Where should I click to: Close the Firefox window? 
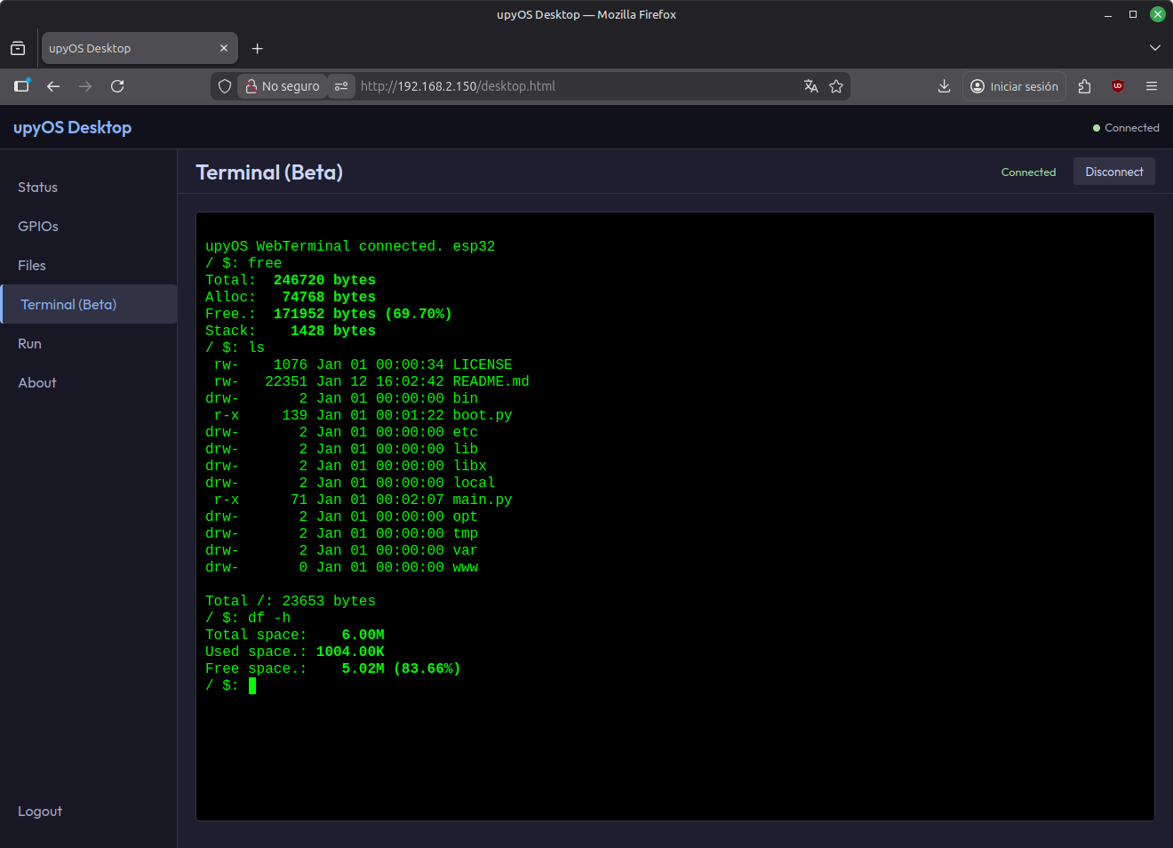point(1158,14)
